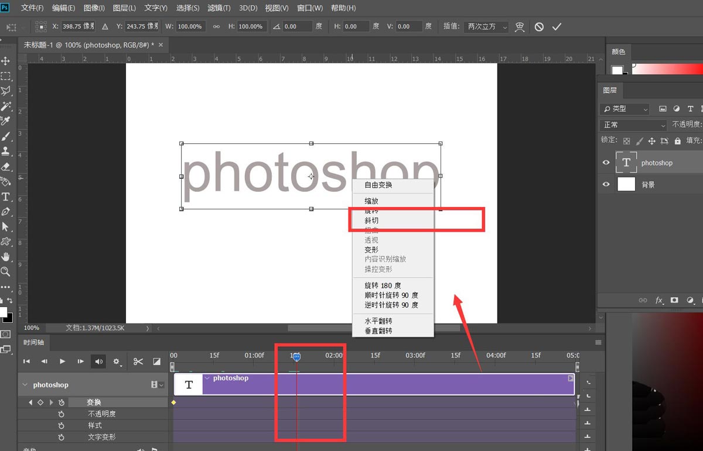This screenshot has height=451, width=703.
Task: Select the Zoom tool
Action: [x=6, y=272]
